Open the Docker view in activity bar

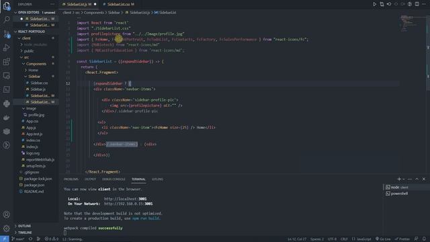7,118
